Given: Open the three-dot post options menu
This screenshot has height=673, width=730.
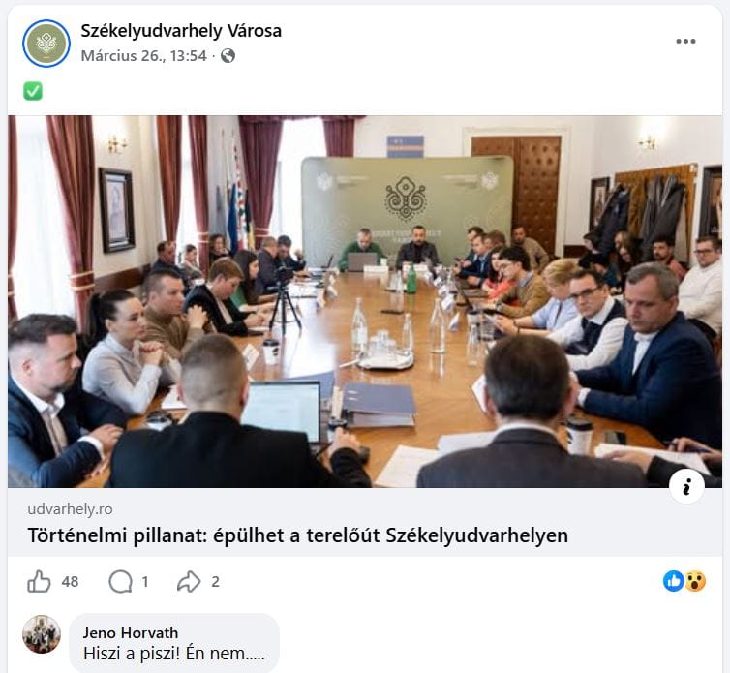Looking at the screenshot, I should click(x=685, y=41).
